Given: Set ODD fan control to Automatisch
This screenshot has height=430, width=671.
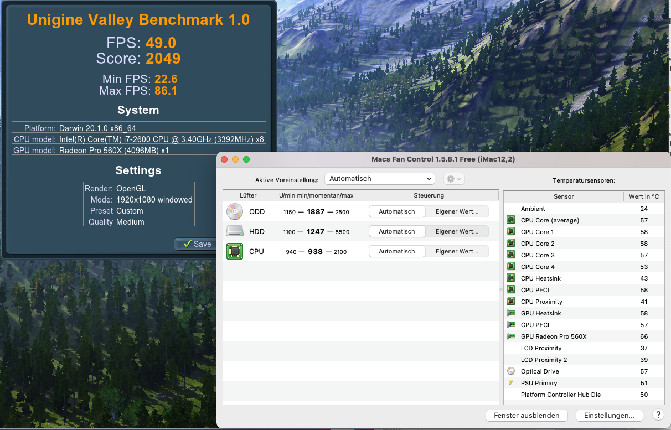Looking at the screenshot, I should coord(396,211).
